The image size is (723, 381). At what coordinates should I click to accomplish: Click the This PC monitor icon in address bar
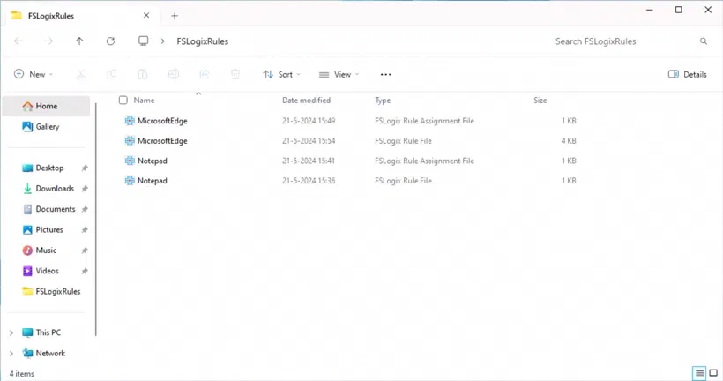pos(144,41)
